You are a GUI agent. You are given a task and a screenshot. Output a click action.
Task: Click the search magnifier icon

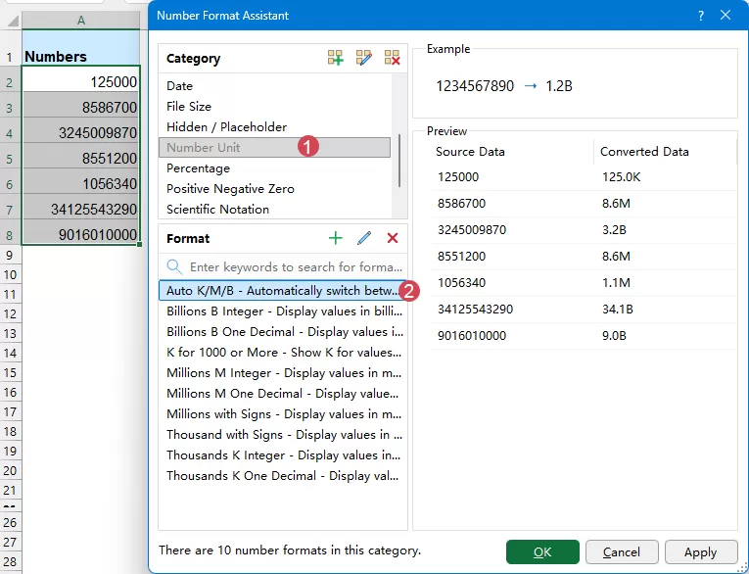pos(174,266)
